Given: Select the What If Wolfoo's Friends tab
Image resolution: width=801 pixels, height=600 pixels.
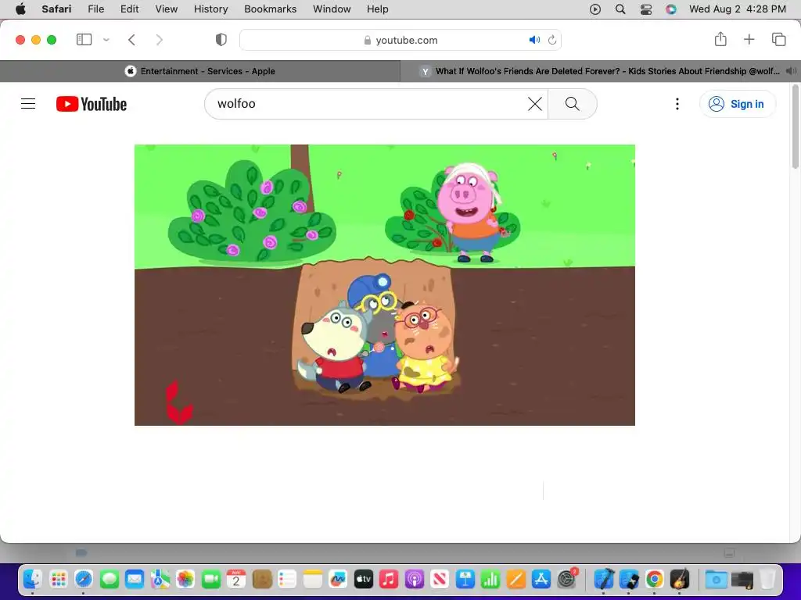Looking at the screenshot, I should pos(600,71).
